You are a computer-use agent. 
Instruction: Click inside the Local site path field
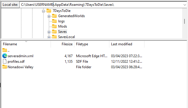point(101,5)
